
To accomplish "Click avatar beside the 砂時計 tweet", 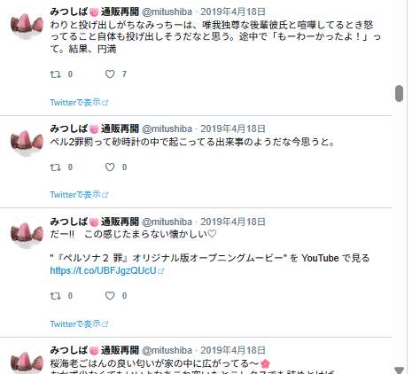I will tap(27, 141).
